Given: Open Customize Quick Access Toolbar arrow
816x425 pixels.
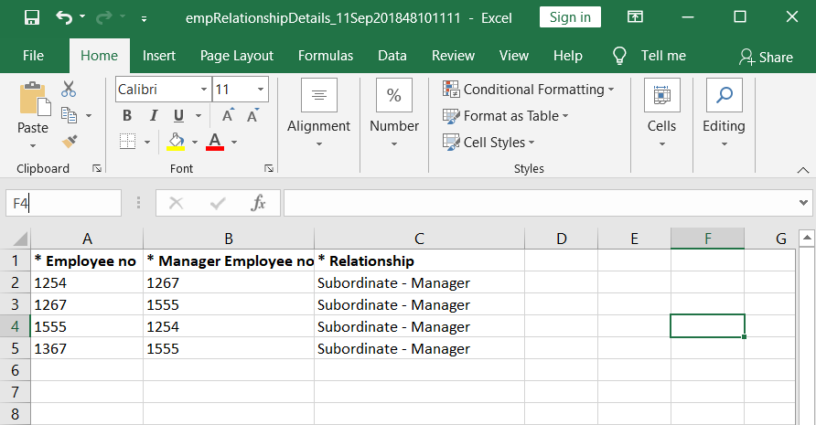Looking at the screenshot, I should [144, 18].
